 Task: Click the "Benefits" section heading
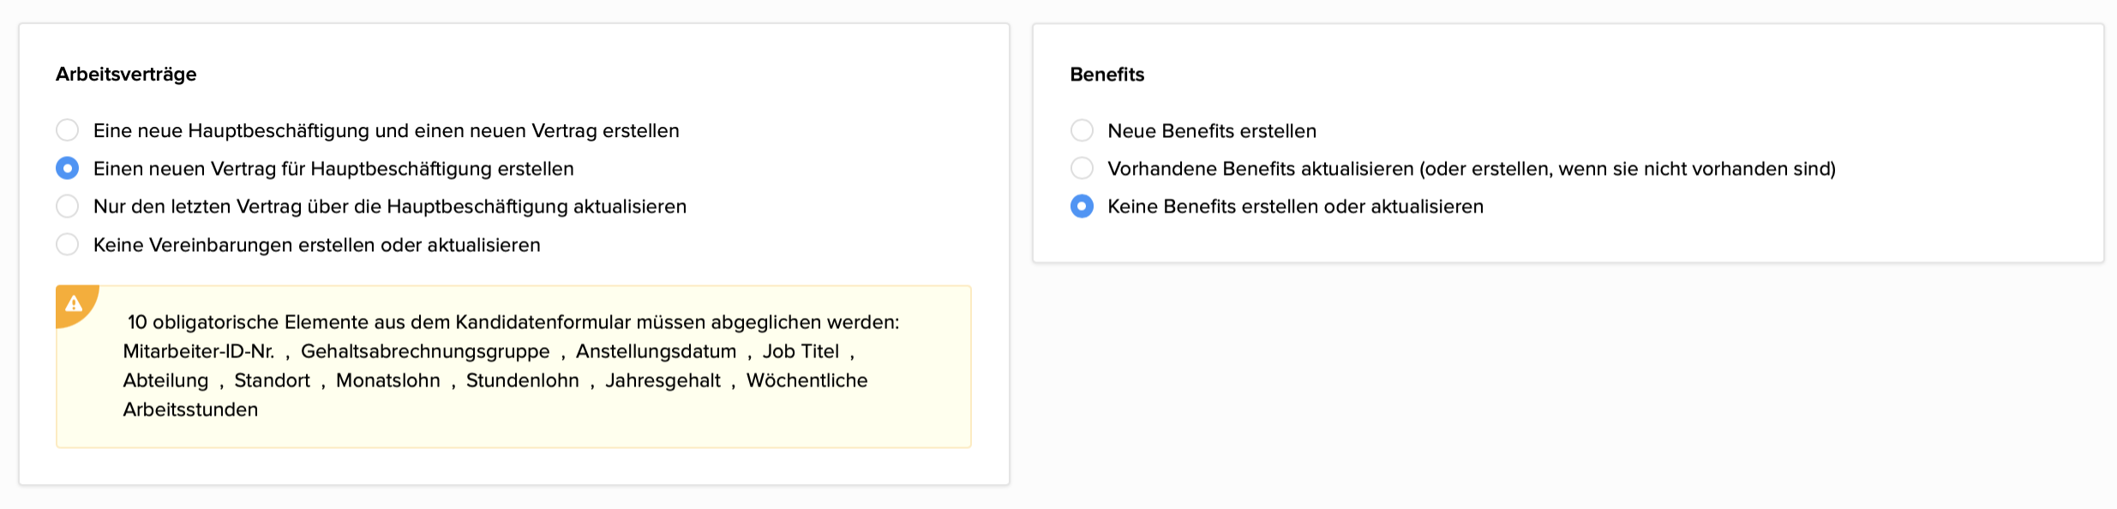click(x=1106, y=75)
